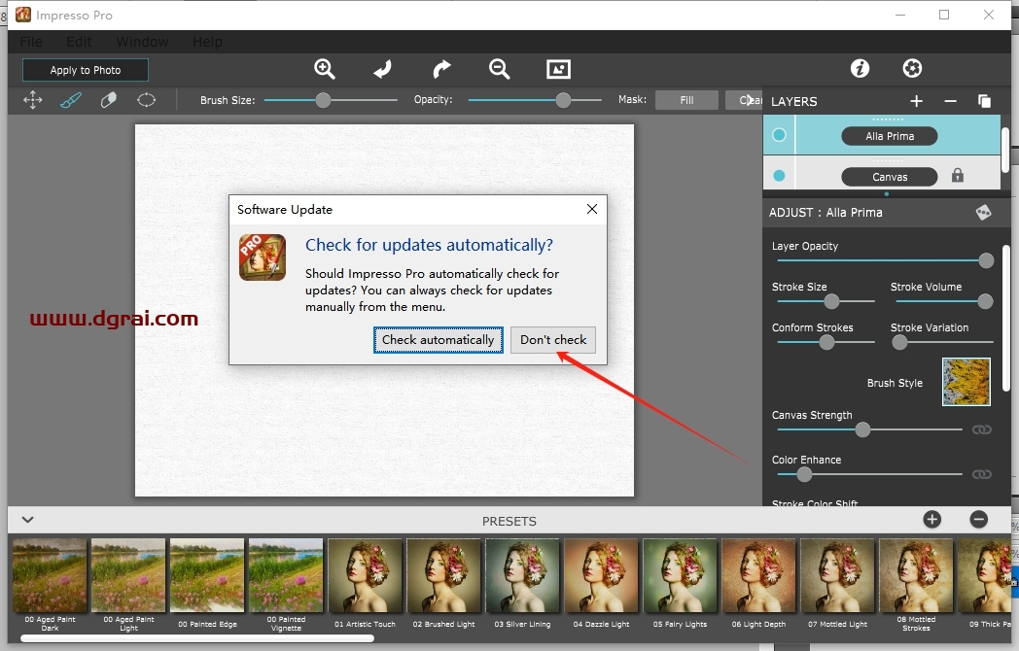
Task: Close the Software Update dialog
Action: [x=592, y=209]
